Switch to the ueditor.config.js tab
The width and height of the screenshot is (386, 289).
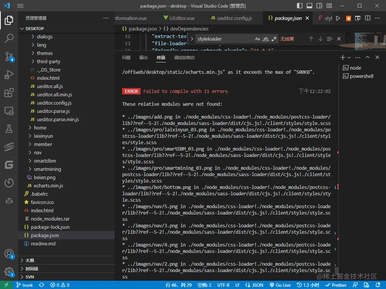[231, 18]
